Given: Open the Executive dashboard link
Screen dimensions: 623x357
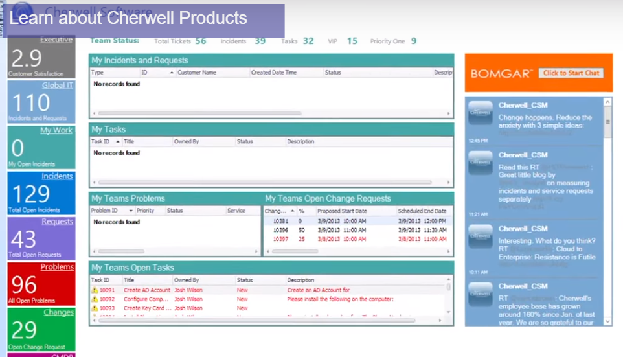Looking at the screenshot, I should tap(56, 40).
